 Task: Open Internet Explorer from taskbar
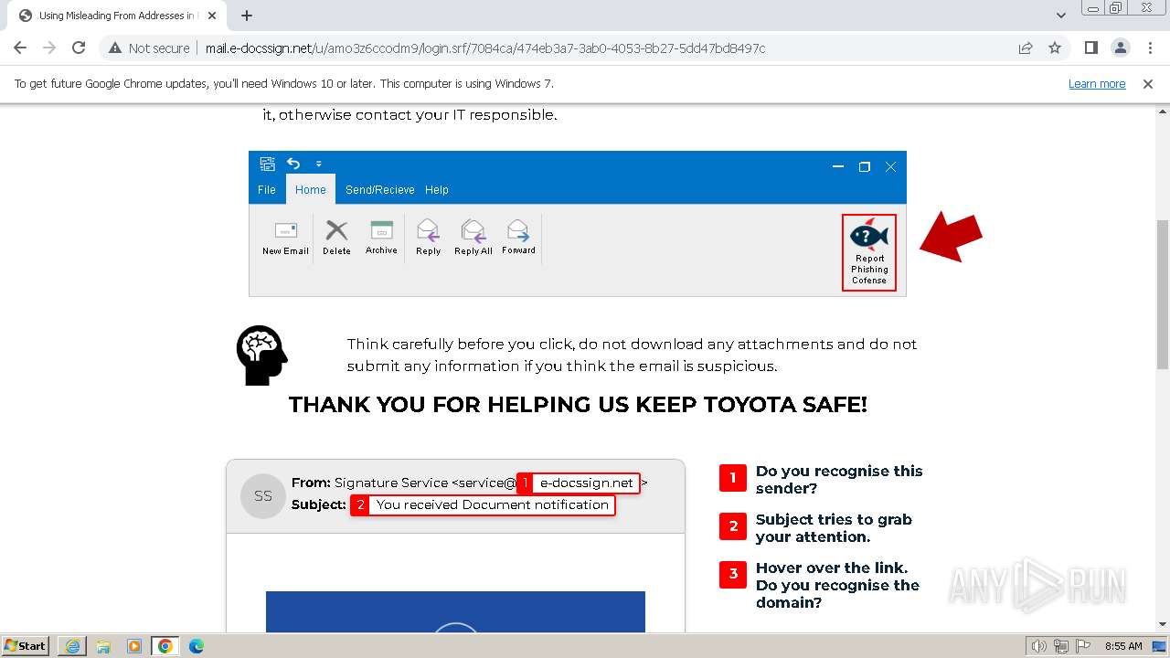click(x=73, y=646)
